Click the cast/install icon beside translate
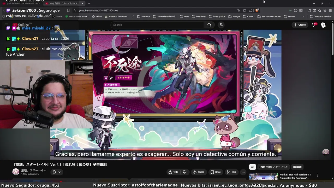The height and width of the screenshot is (188, 334). pyautogui.click(x=244, y=10)
